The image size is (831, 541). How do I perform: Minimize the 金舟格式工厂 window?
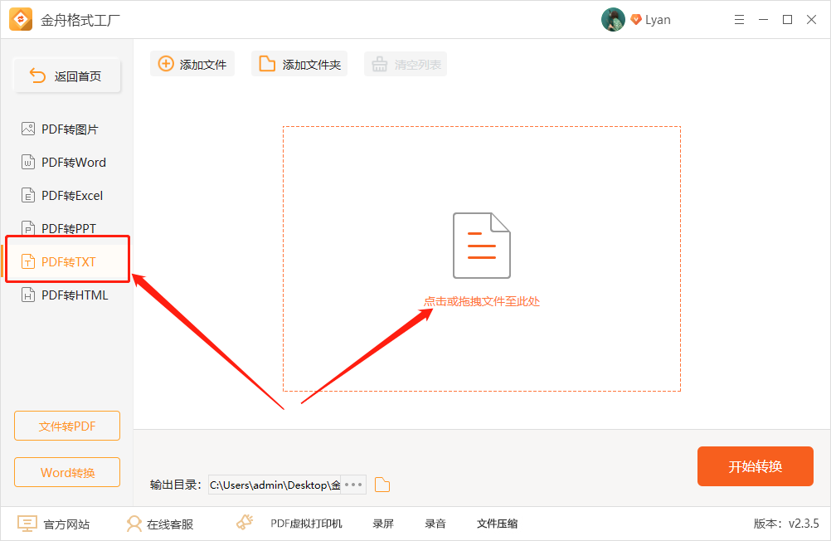click(x=763, y=20)
